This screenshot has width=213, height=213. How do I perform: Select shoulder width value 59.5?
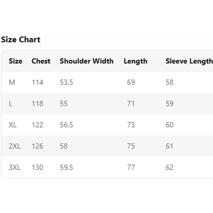click(66, 167)
